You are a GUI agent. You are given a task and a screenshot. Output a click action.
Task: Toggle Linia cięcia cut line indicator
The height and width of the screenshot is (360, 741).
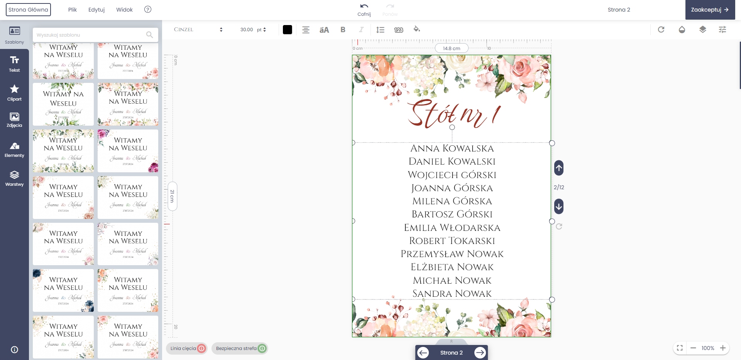coord(187,348)
